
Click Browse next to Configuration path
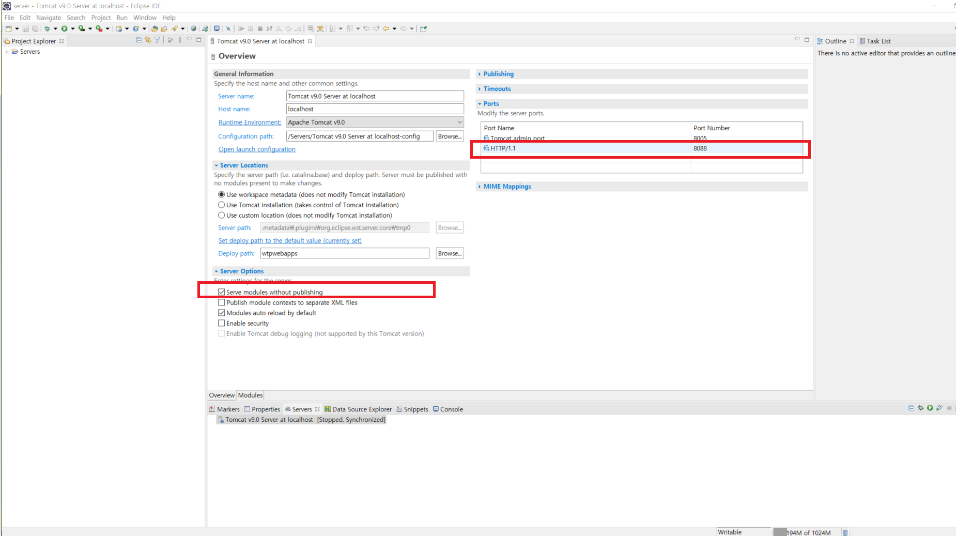[450, 136]
